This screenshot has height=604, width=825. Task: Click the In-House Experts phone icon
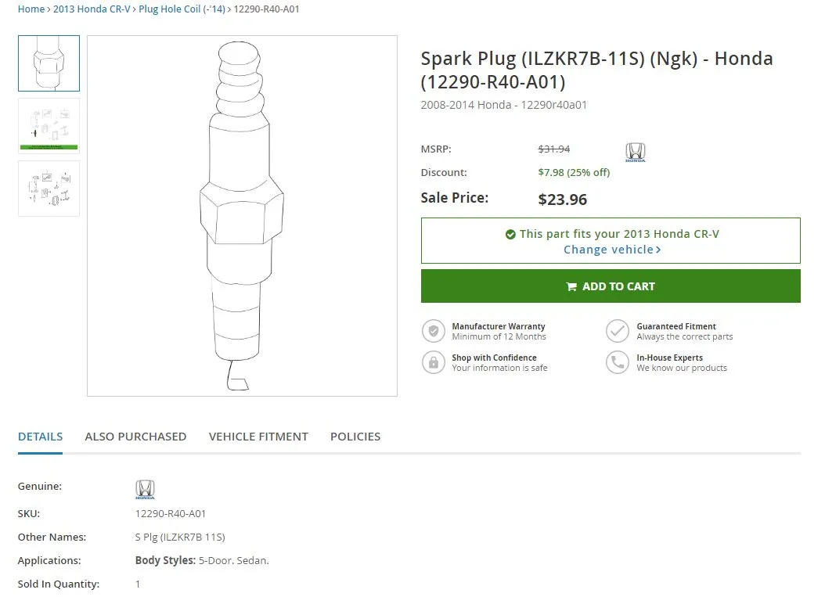(x=618, y=362)
